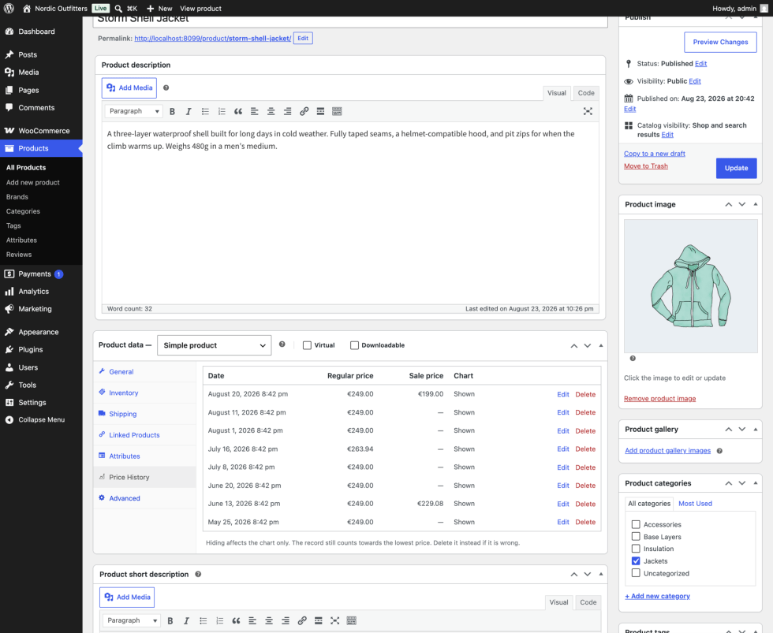Check the Insulation category
773x633 pixels.
[636, 549]
